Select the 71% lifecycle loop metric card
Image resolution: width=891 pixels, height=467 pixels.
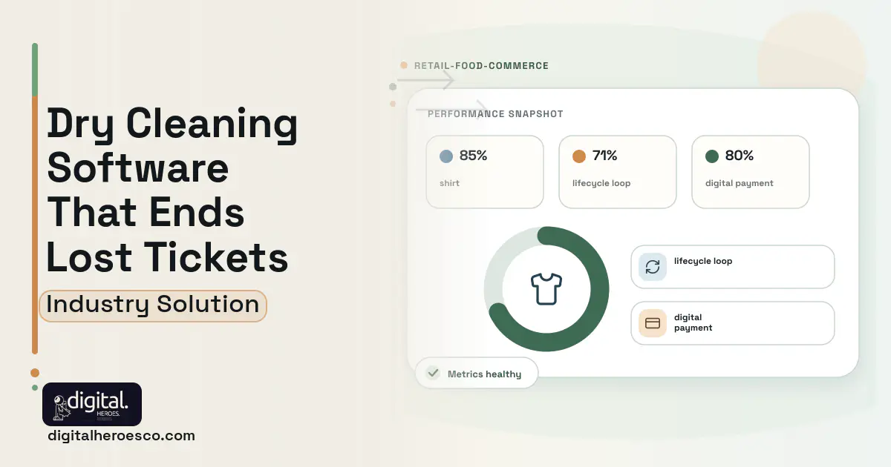click(618, 172)
